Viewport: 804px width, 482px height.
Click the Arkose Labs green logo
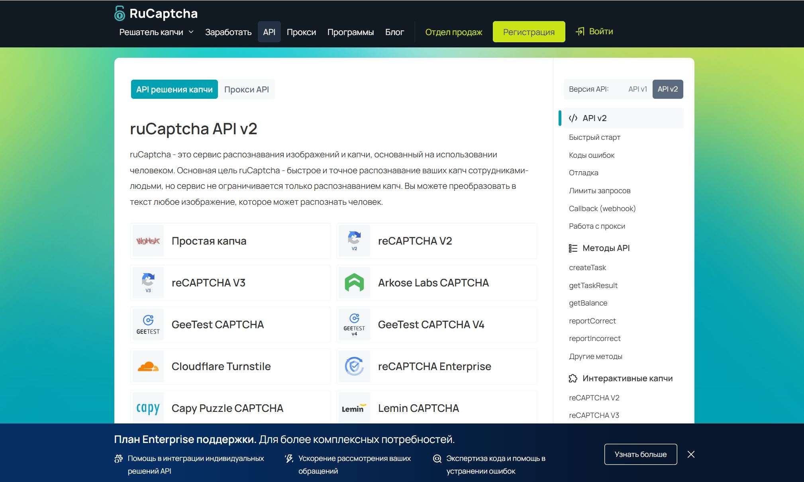354,283
